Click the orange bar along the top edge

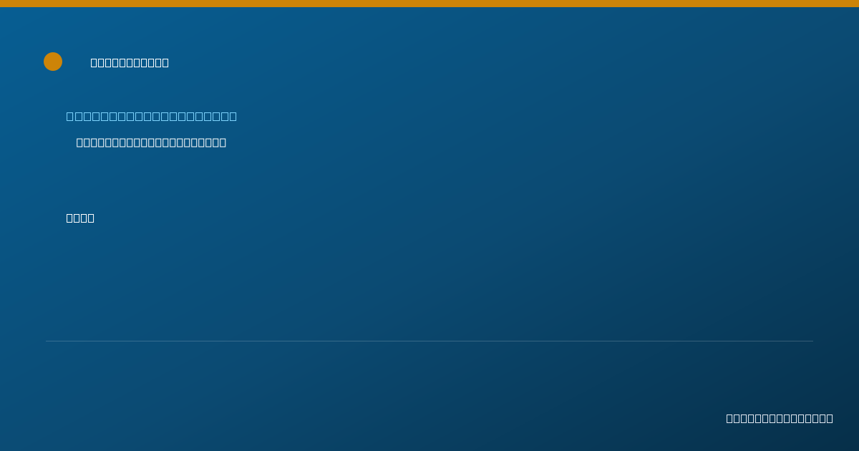(x=429, y=4)
